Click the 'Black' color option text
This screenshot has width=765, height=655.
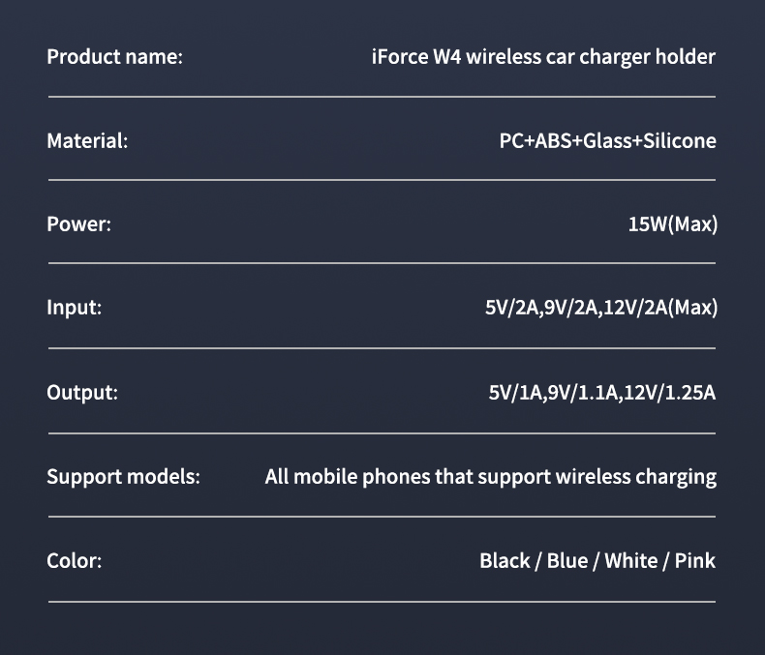pyautogui.click(x=505, y=561)
